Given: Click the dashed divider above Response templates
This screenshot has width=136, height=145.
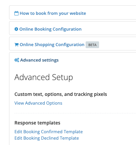Looking at the screenshot, I should [x=75, y=113].
